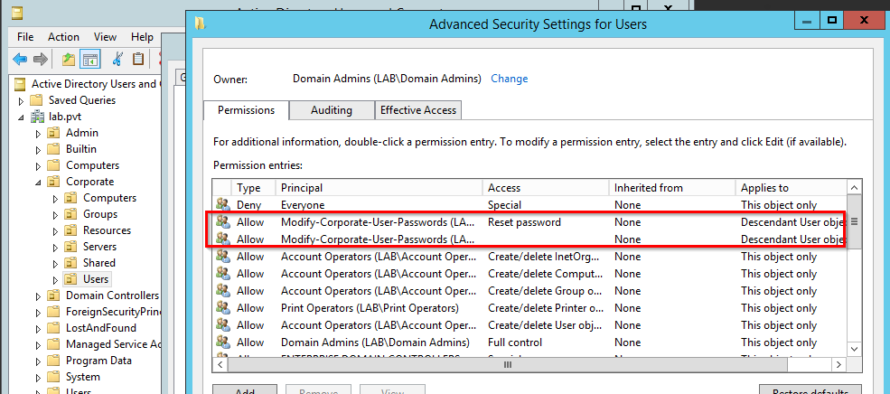Open the File menu
Viewport: 890px width, 394px height.
25,37
